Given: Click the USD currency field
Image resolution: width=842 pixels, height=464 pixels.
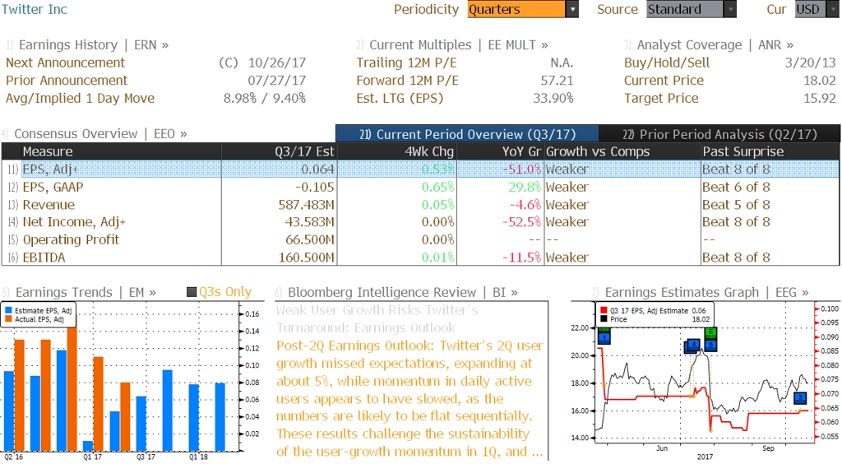Looking at the screenshot, I should click(x=811, y=9).
